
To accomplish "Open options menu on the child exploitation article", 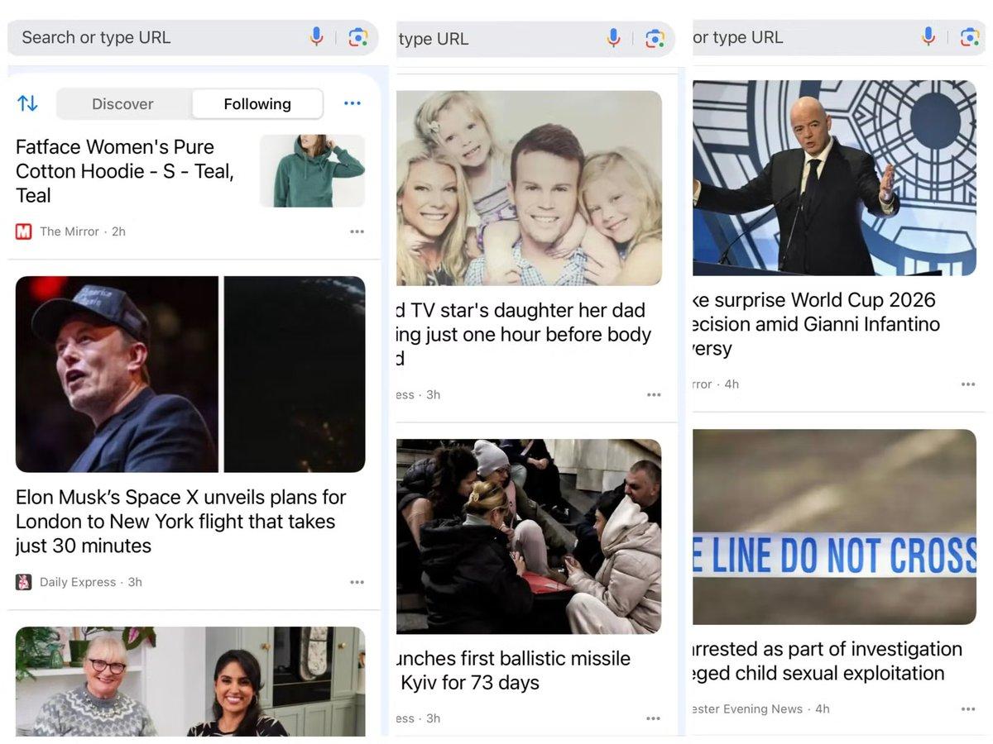I will [968, 708].
